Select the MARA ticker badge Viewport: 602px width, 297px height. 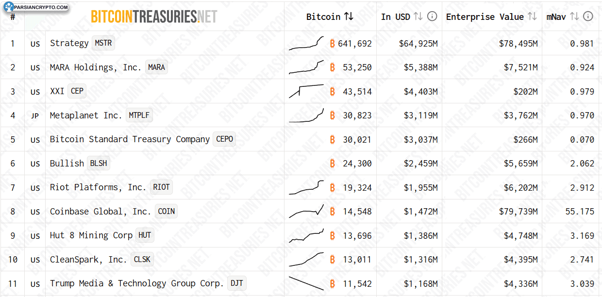point(156,67)
